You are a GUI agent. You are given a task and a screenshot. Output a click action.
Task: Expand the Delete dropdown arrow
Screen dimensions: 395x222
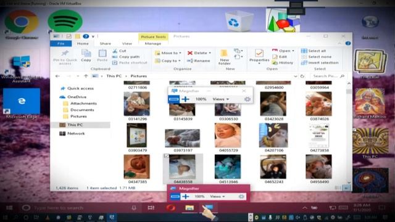click(x=210, y=53)
